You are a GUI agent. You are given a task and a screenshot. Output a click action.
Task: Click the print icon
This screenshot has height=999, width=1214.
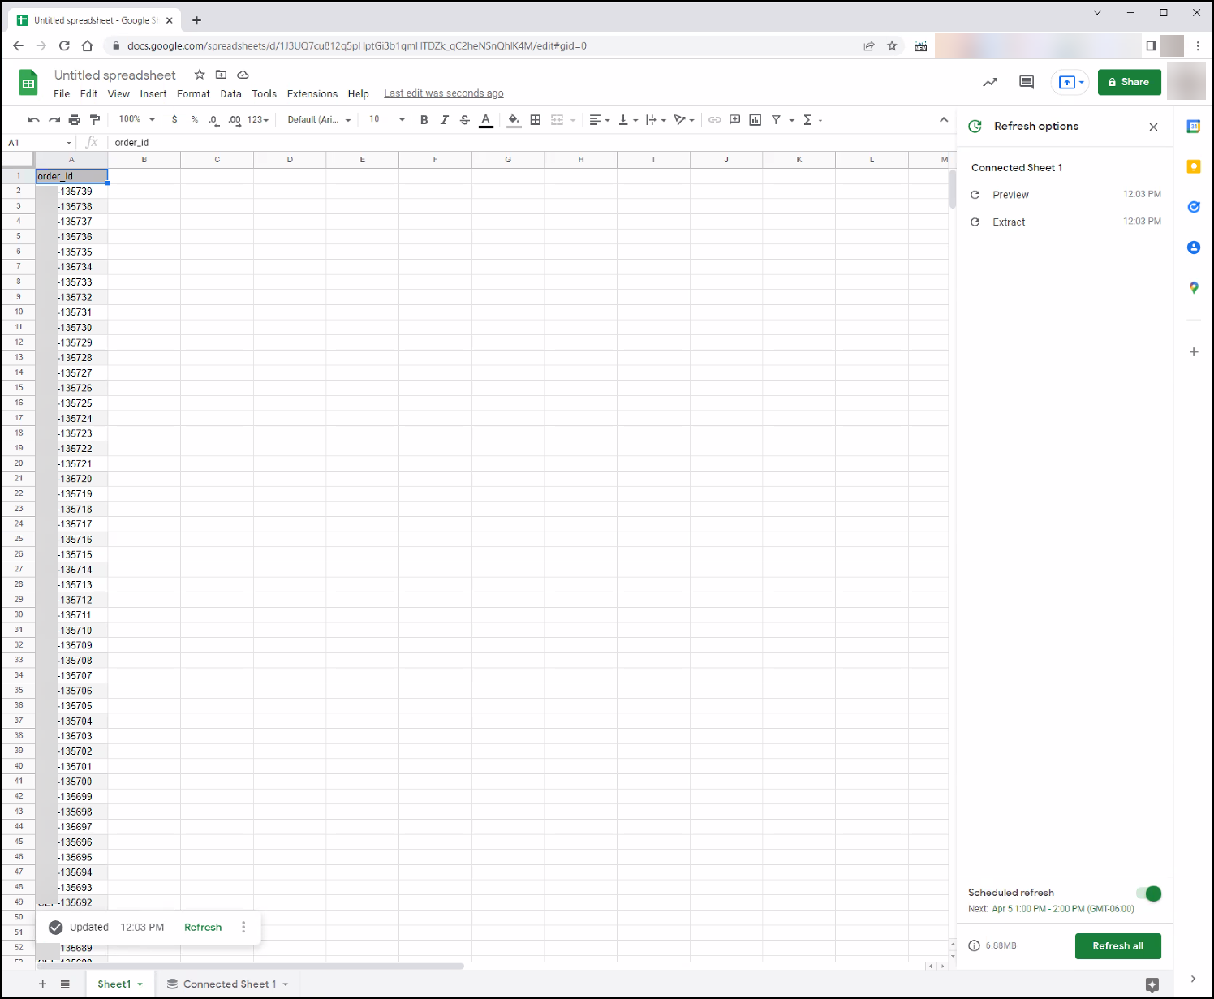click(75, 120)
